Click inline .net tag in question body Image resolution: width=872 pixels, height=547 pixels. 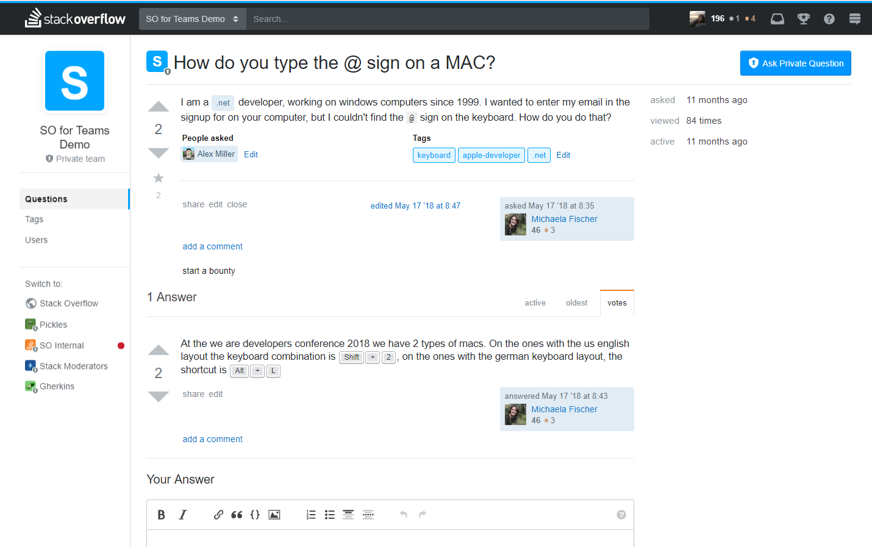[223, 103]
